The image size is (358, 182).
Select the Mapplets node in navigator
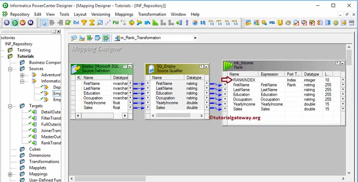tap(38, 168)
